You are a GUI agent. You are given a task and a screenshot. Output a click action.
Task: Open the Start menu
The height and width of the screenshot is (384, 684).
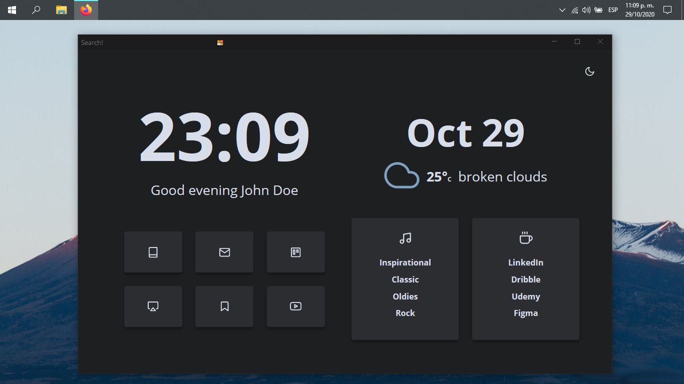point(12,9)
